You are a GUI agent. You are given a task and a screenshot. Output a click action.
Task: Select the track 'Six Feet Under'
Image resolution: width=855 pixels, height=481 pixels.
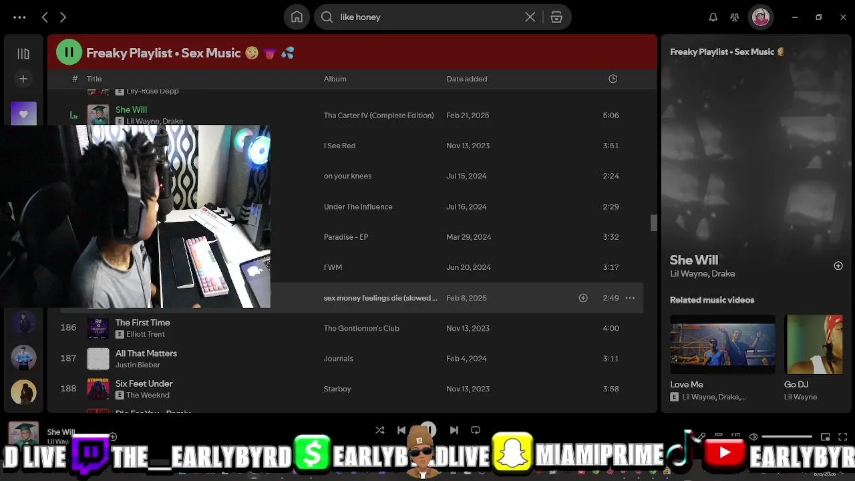coord(144,383)
